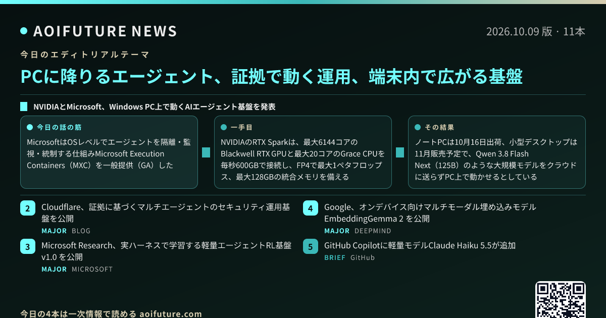606x318 pixels.
Task: Open the Microsoft Research agent RL story
Action: click(167, 251)
